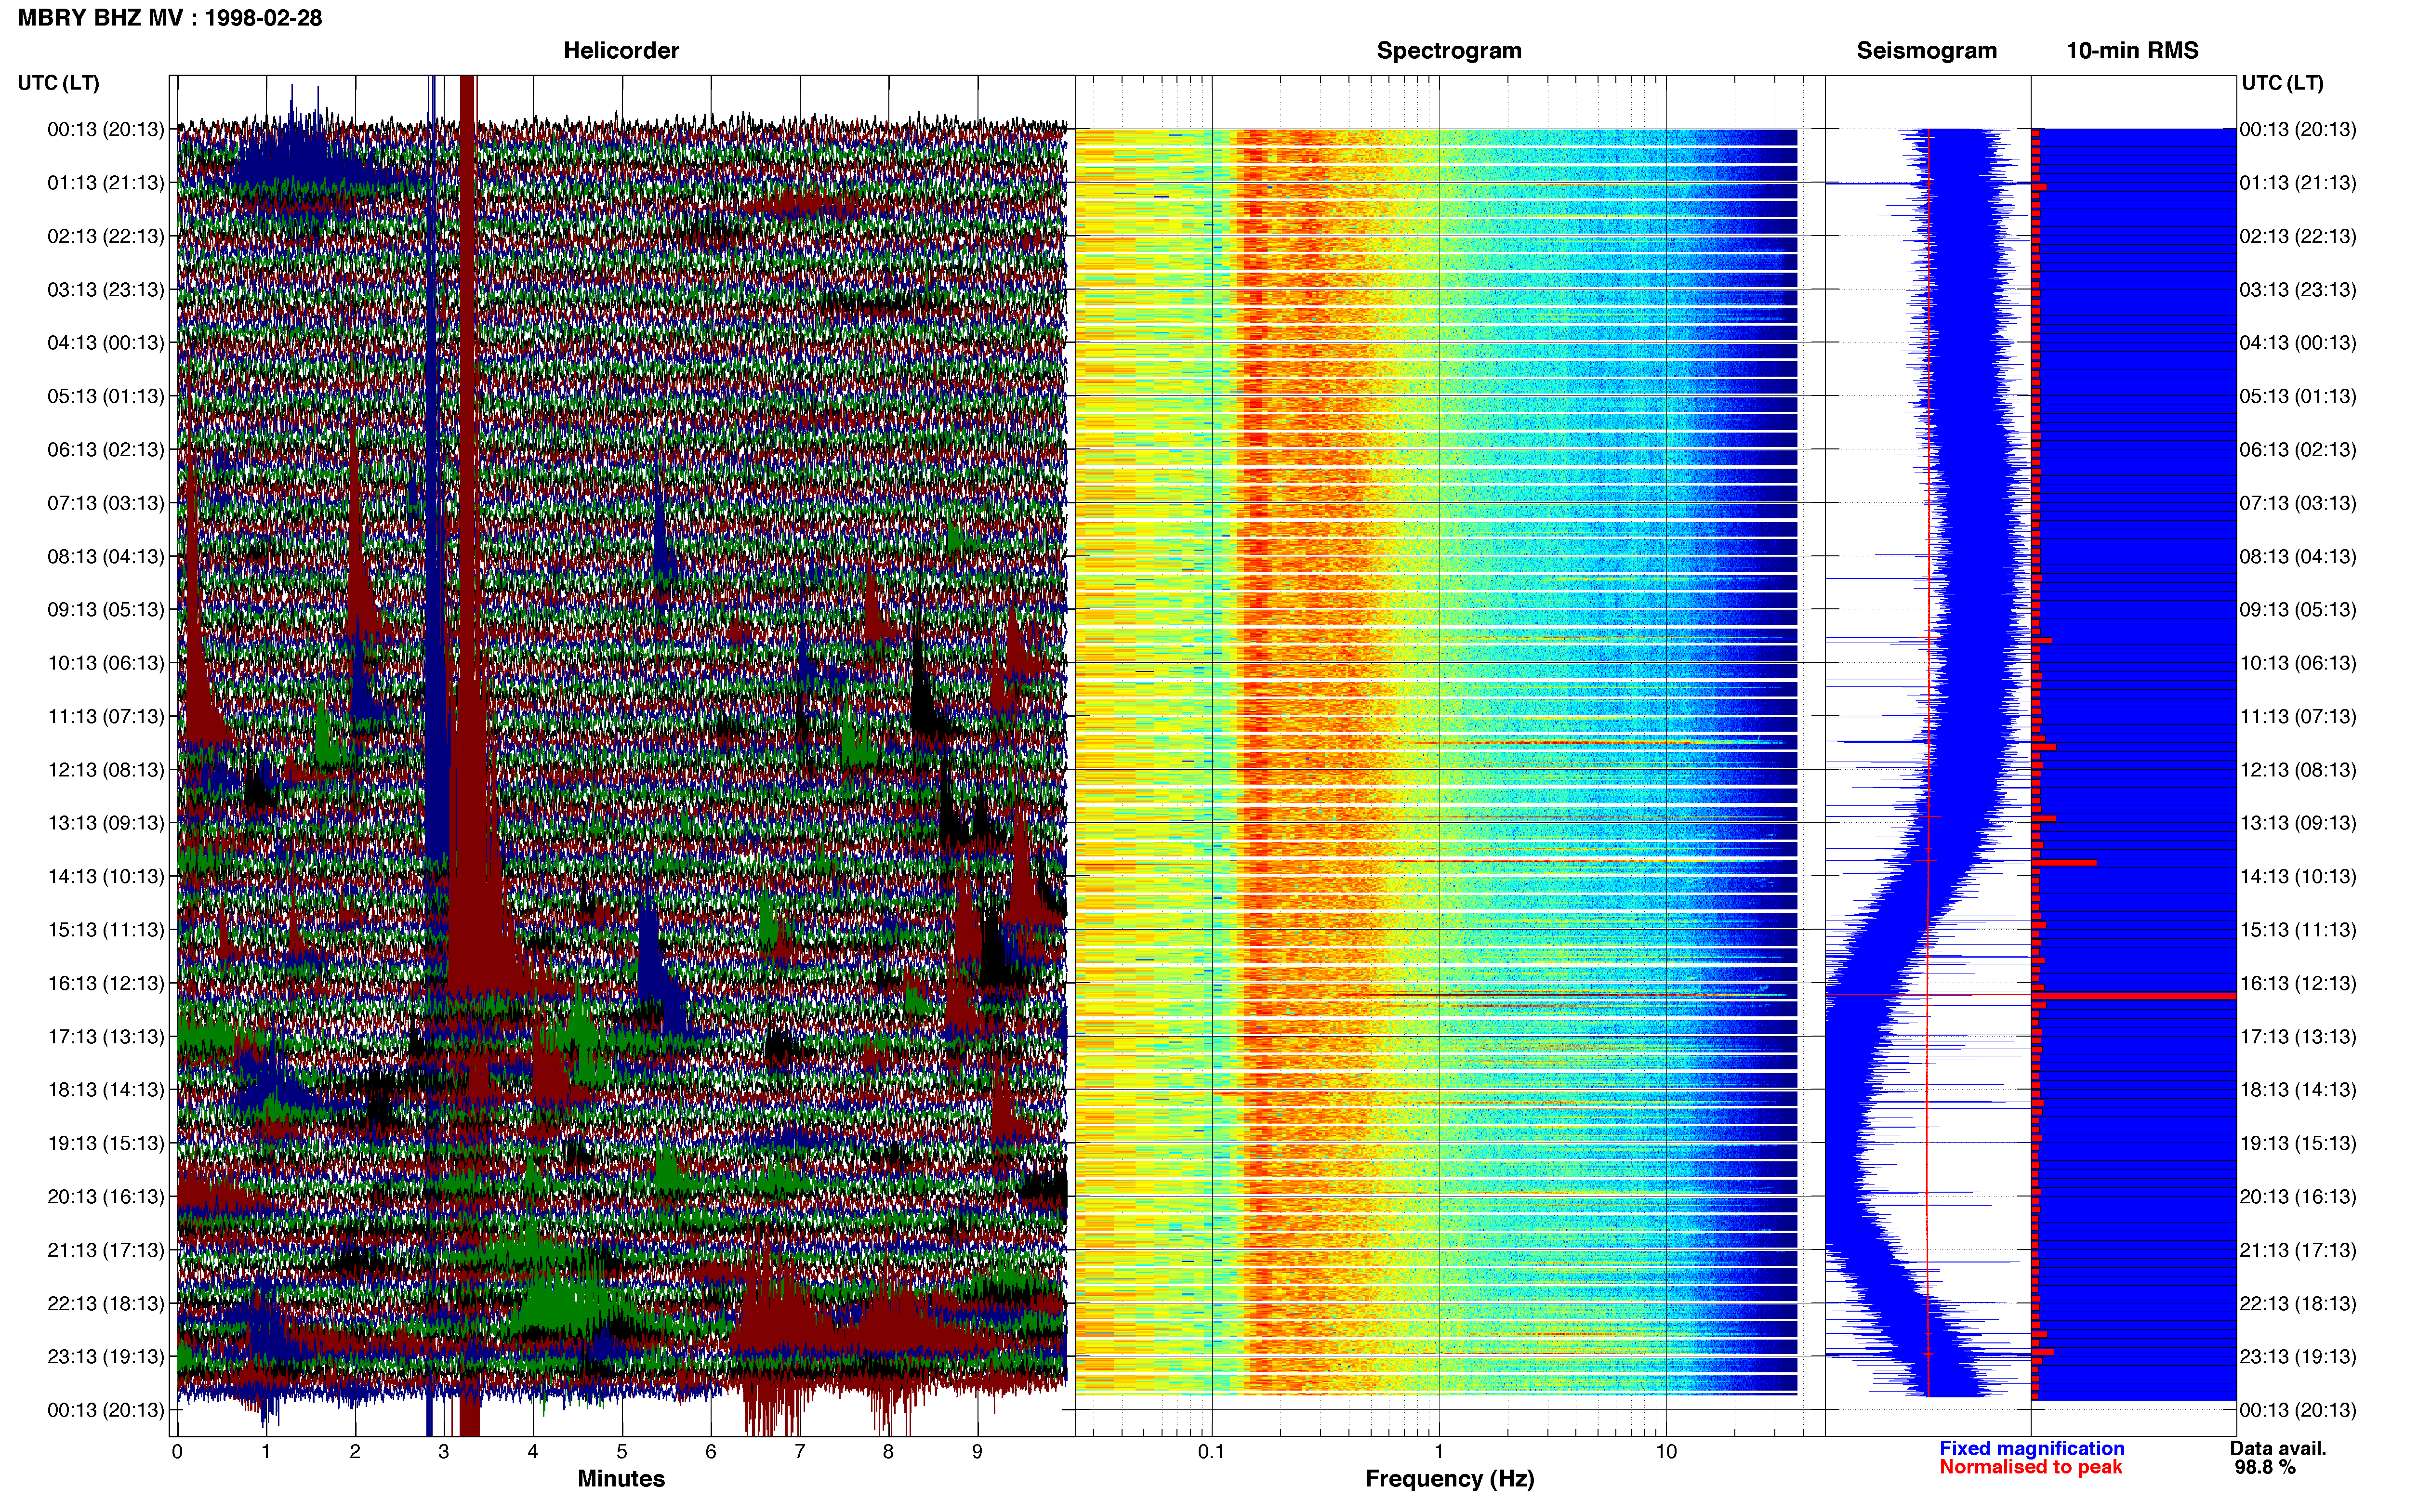Click the '10-min RMS' panel heading
Viewport: 2418px width, 1512px height.
[2132, 51]
